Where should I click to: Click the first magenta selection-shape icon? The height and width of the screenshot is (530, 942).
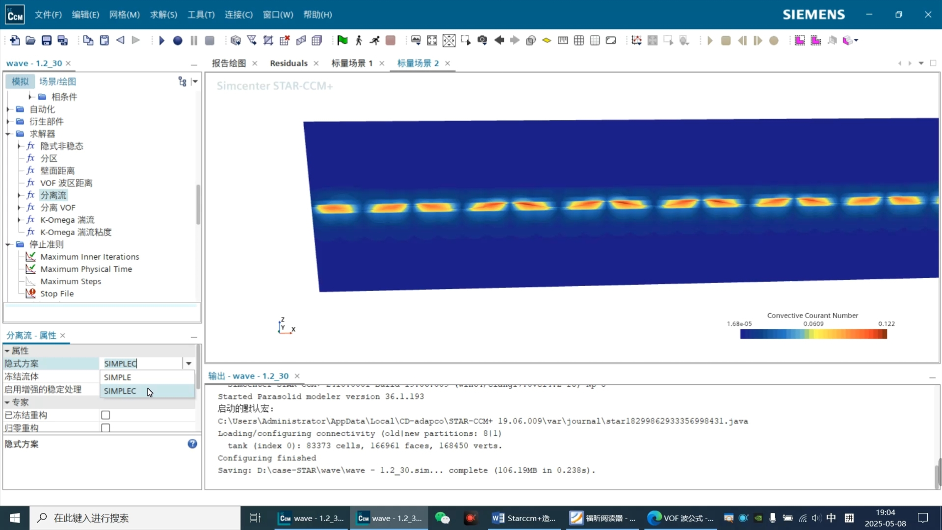click(800, 41)
